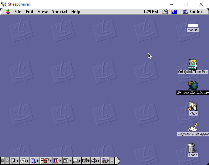The height and width of the screenshot is (165, 209).
Task: Open the Special menu
Action: pyautogui.click(x=60, y=12)
